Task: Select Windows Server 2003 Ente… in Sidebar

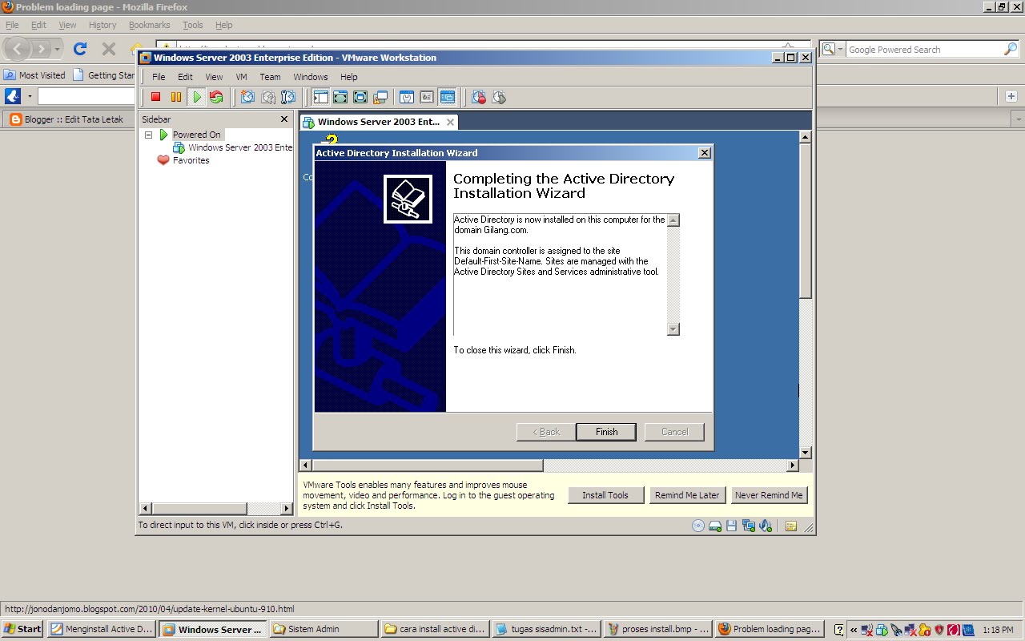Action: pyautogui.click(x=233, y=147)
